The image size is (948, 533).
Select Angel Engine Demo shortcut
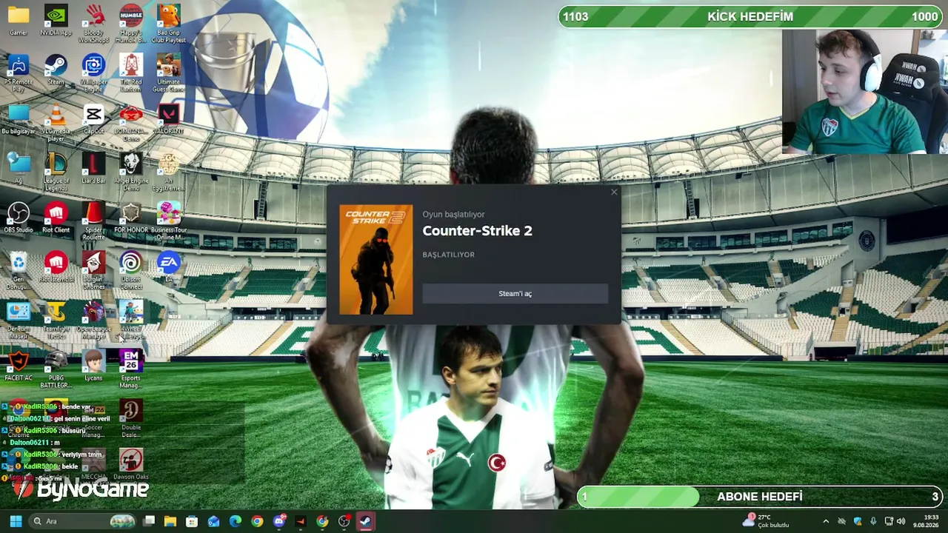pos(131,172)
